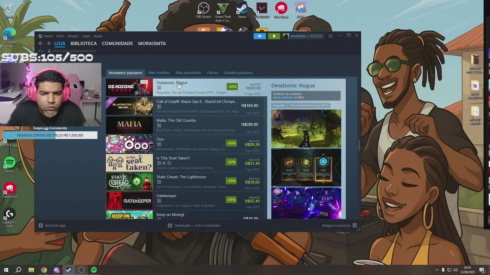The image size is (490, 275).
Task: Open the Ooo game entry
Action: [x=185, y=144]
